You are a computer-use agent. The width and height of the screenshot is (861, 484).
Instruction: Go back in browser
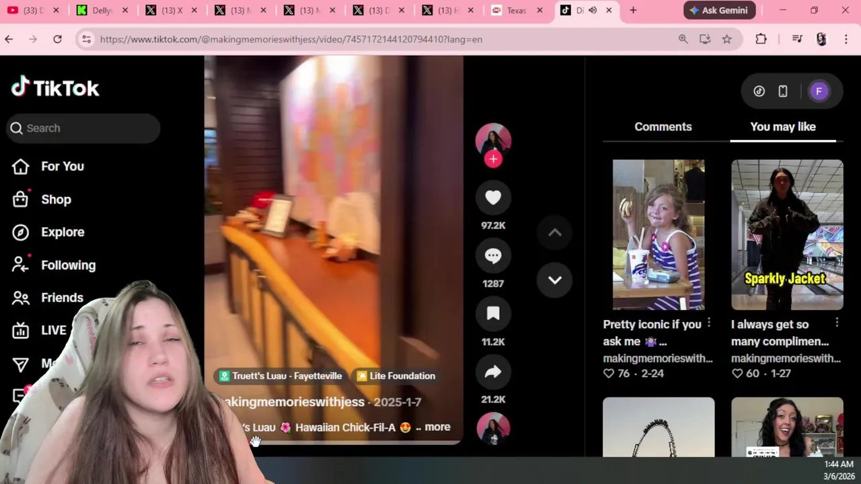point(9,39)
